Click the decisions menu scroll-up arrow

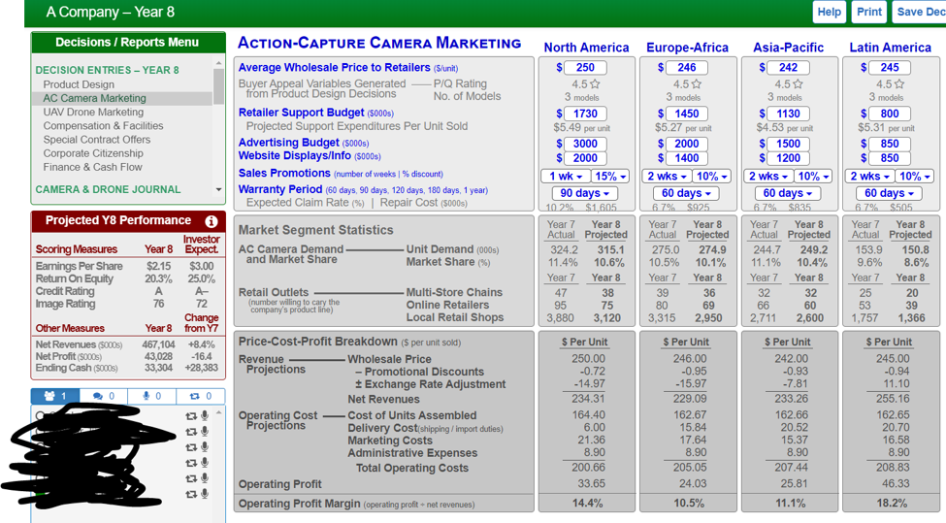click(x=218, y=63)
